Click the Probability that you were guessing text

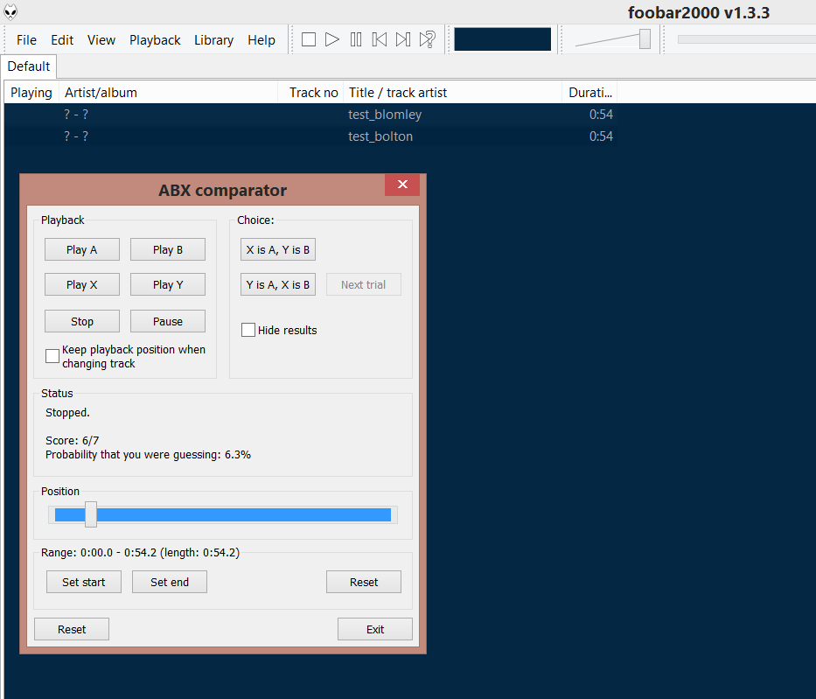pyautogui.click(x=148, y=454)
